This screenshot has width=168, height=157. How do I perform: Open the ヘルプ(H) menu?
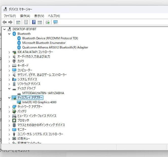coord(54,16)
